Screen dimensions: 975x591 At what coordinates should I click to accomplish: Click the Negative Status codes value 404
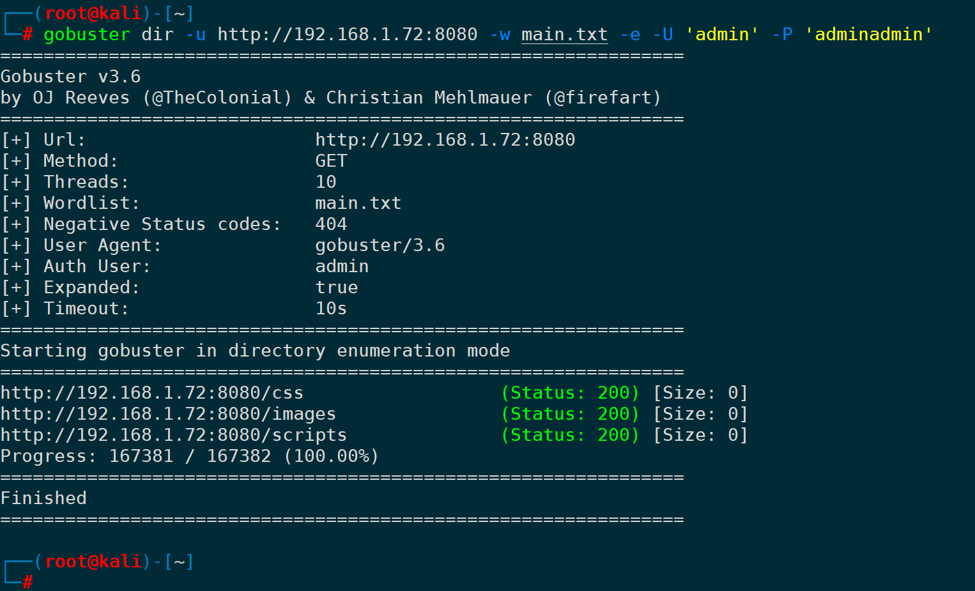[332, 224]
